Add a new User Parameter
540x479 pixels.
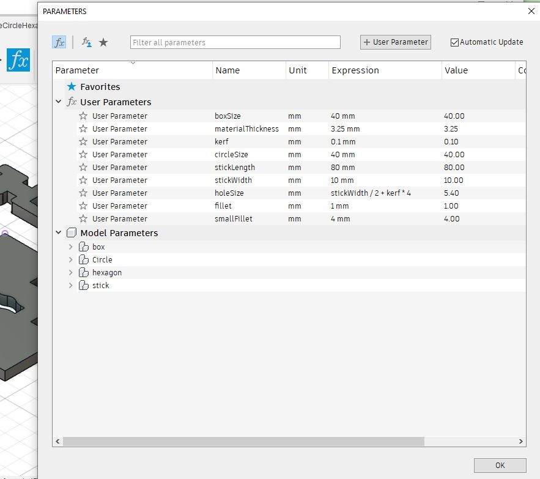pyautogui.click(x=395, y=42)
